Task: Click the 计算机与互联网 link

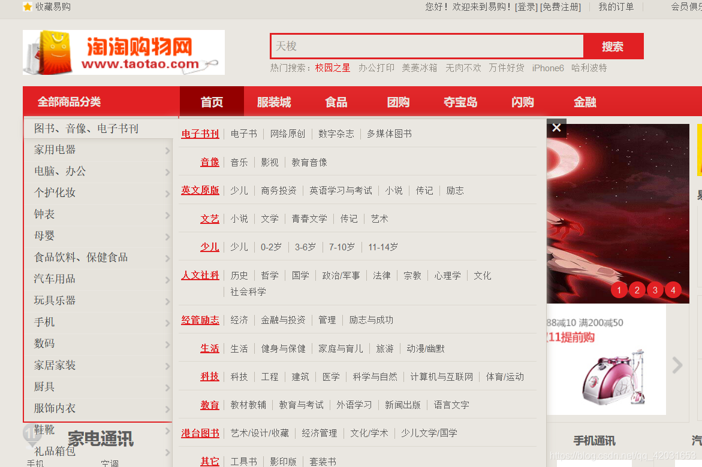Action: [441, 377]
